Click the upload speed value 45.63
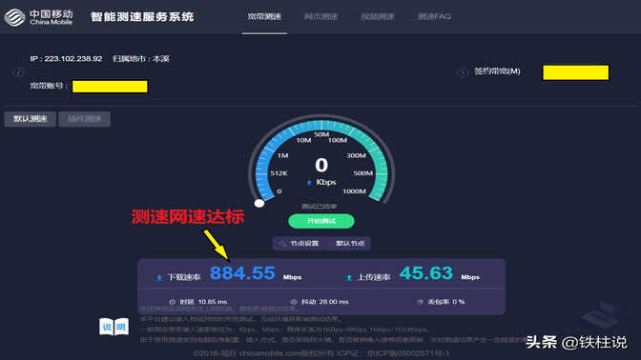Screen dimensions: 641x360 pos(426,273)
